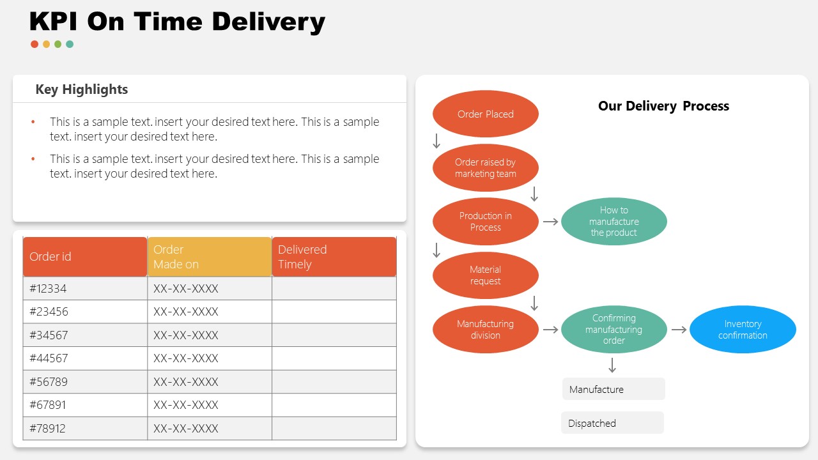Click order id cell #12334

85,289
